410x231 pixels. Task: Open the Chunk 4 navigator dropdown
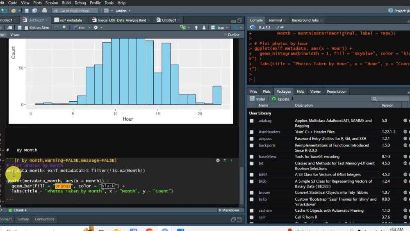click(x=20, y=210)
